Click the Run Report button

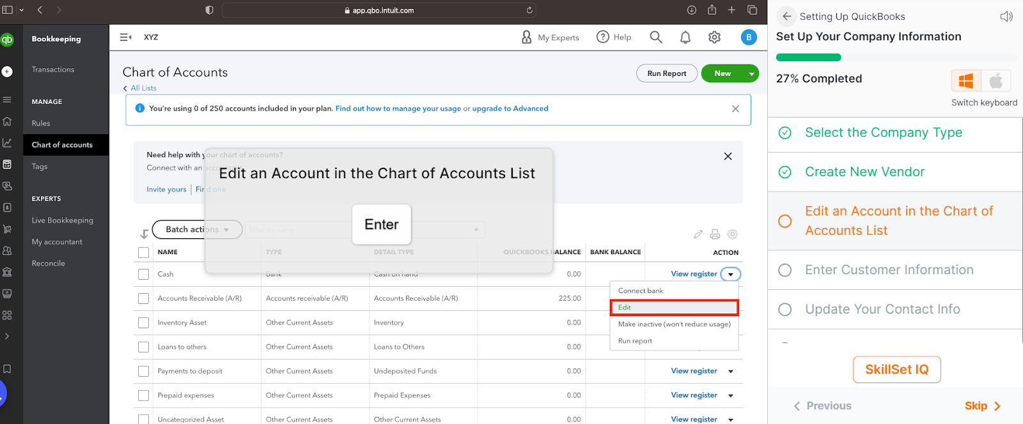[x=667, y=73]
